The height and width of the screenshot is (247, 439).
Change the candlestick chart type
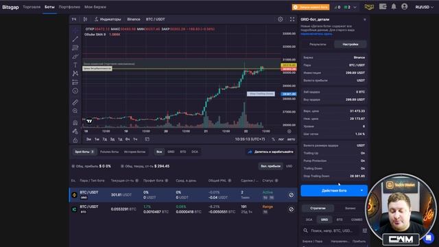pyautogui.click(x=85, y=19)
